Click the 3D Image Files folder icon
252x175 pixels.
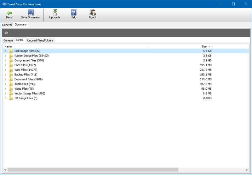(11, 98)
